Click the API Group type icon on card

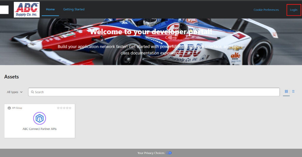(x=9, y=108)
